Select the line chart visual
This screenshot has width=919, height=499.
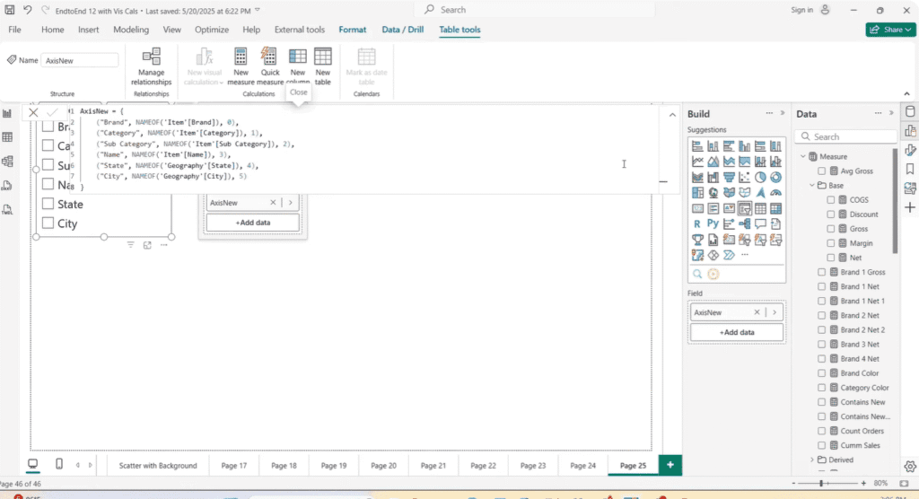click(x=697, y=162)
